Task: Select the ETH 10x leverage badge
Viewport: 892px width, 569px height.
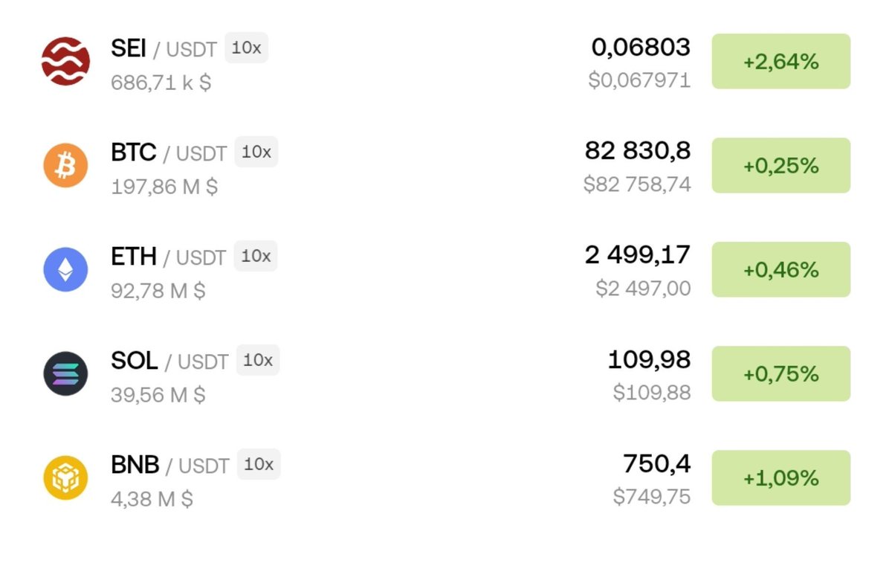Action: point(256,256)
